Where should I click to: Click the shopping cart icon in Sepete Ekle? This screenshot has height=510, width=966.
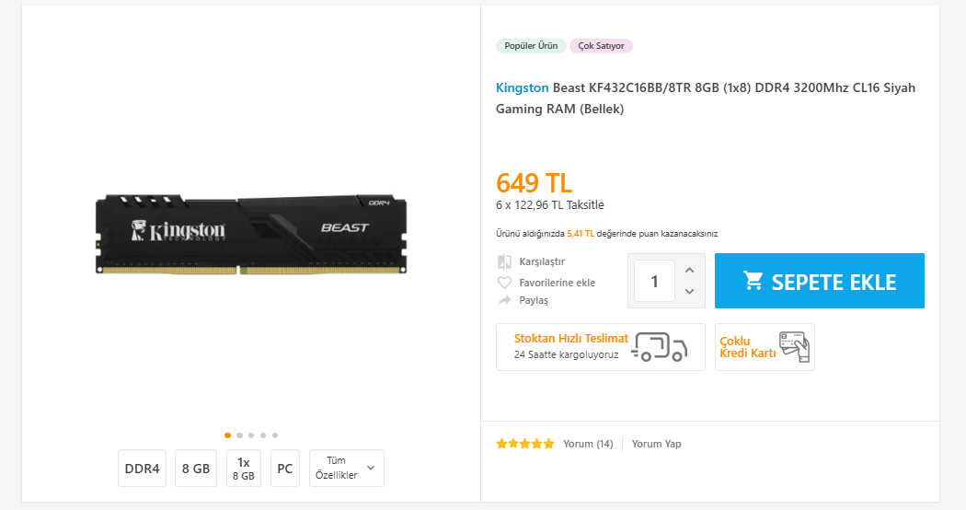coord(753,281)
